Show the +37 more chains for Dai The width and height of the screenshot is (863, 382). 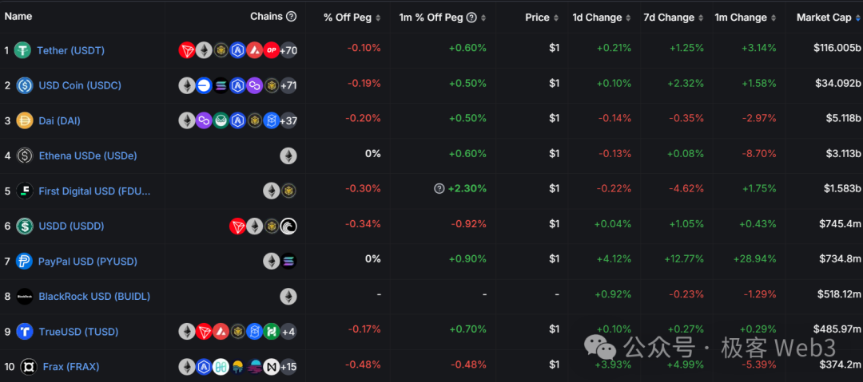point(288,120)
